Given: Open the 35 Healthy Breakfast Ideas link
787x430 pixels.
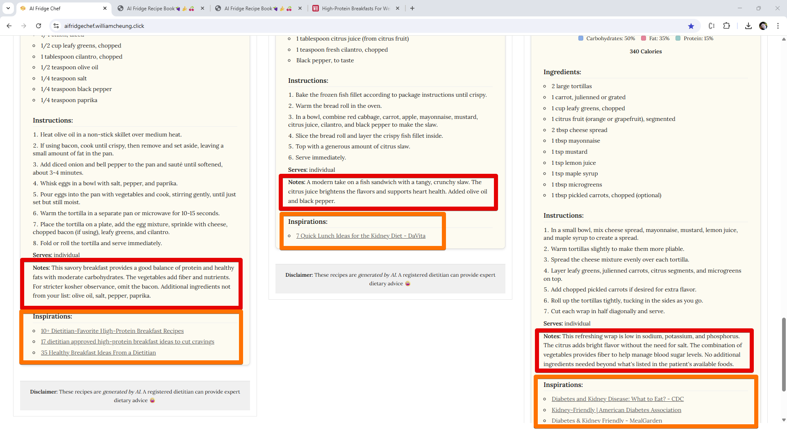Looking at the screenshot, I should [x=98, y=353].
